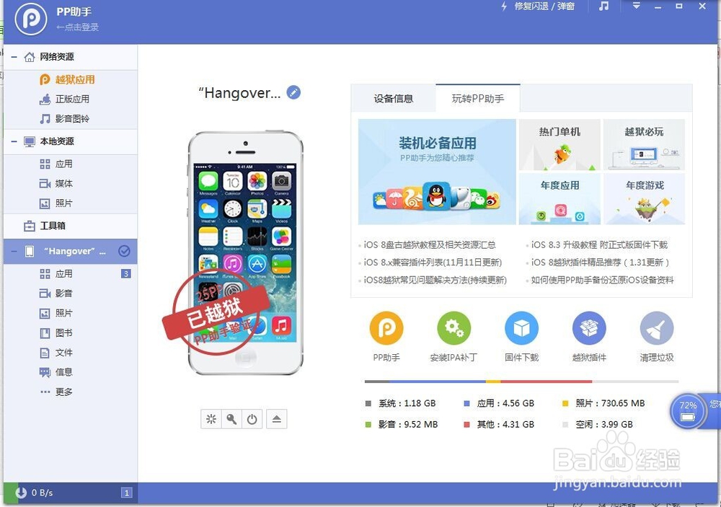Select the 安装IPA补丁 tool icon
This screenshot has width=721, height=507.
pos(454,328)
